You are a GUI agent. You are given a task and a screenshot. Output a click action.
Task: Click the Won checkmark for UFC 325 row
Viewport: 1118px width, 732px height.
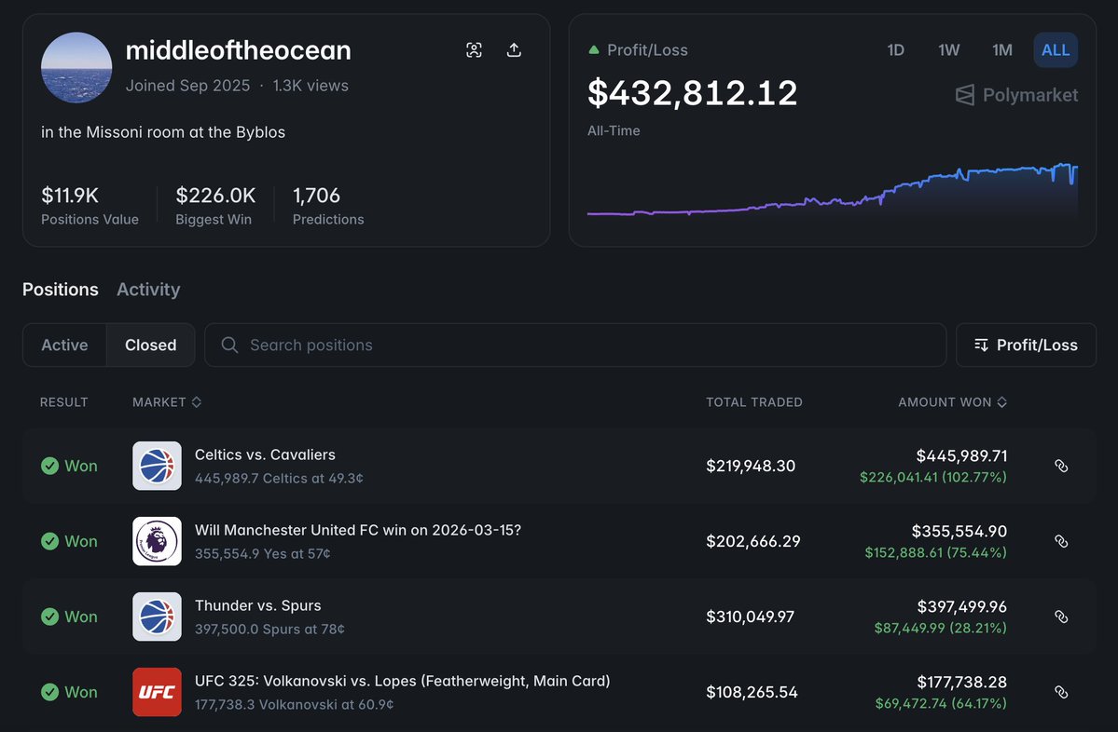pos(50,692)
